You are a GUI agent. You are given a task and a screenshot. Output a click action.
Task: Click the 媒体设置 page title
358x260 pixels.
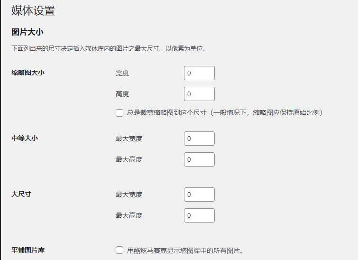click(33, 10)
